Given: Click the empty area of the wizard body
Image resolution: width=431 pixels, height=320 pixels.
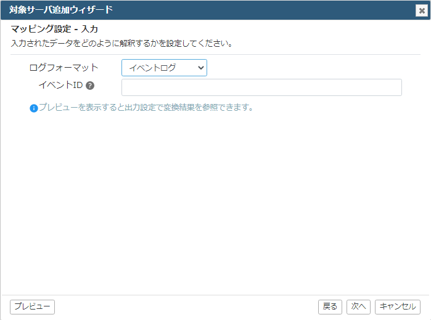Looking at the screenshot, I should 216,203.
